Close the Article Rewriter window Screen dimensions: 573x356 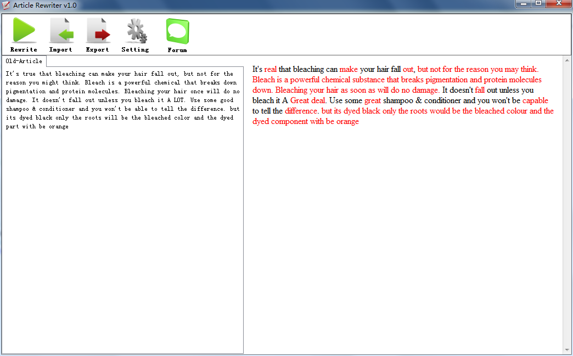(x=559, y=4)
